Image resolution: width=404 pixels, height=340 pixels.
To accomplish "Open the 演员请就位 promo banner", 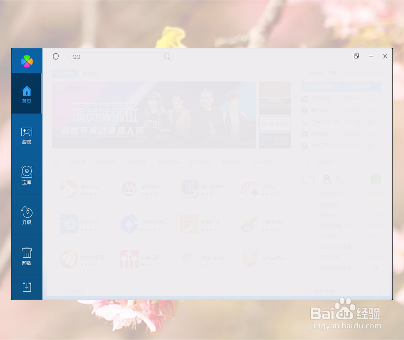I will tap(154, 115).
